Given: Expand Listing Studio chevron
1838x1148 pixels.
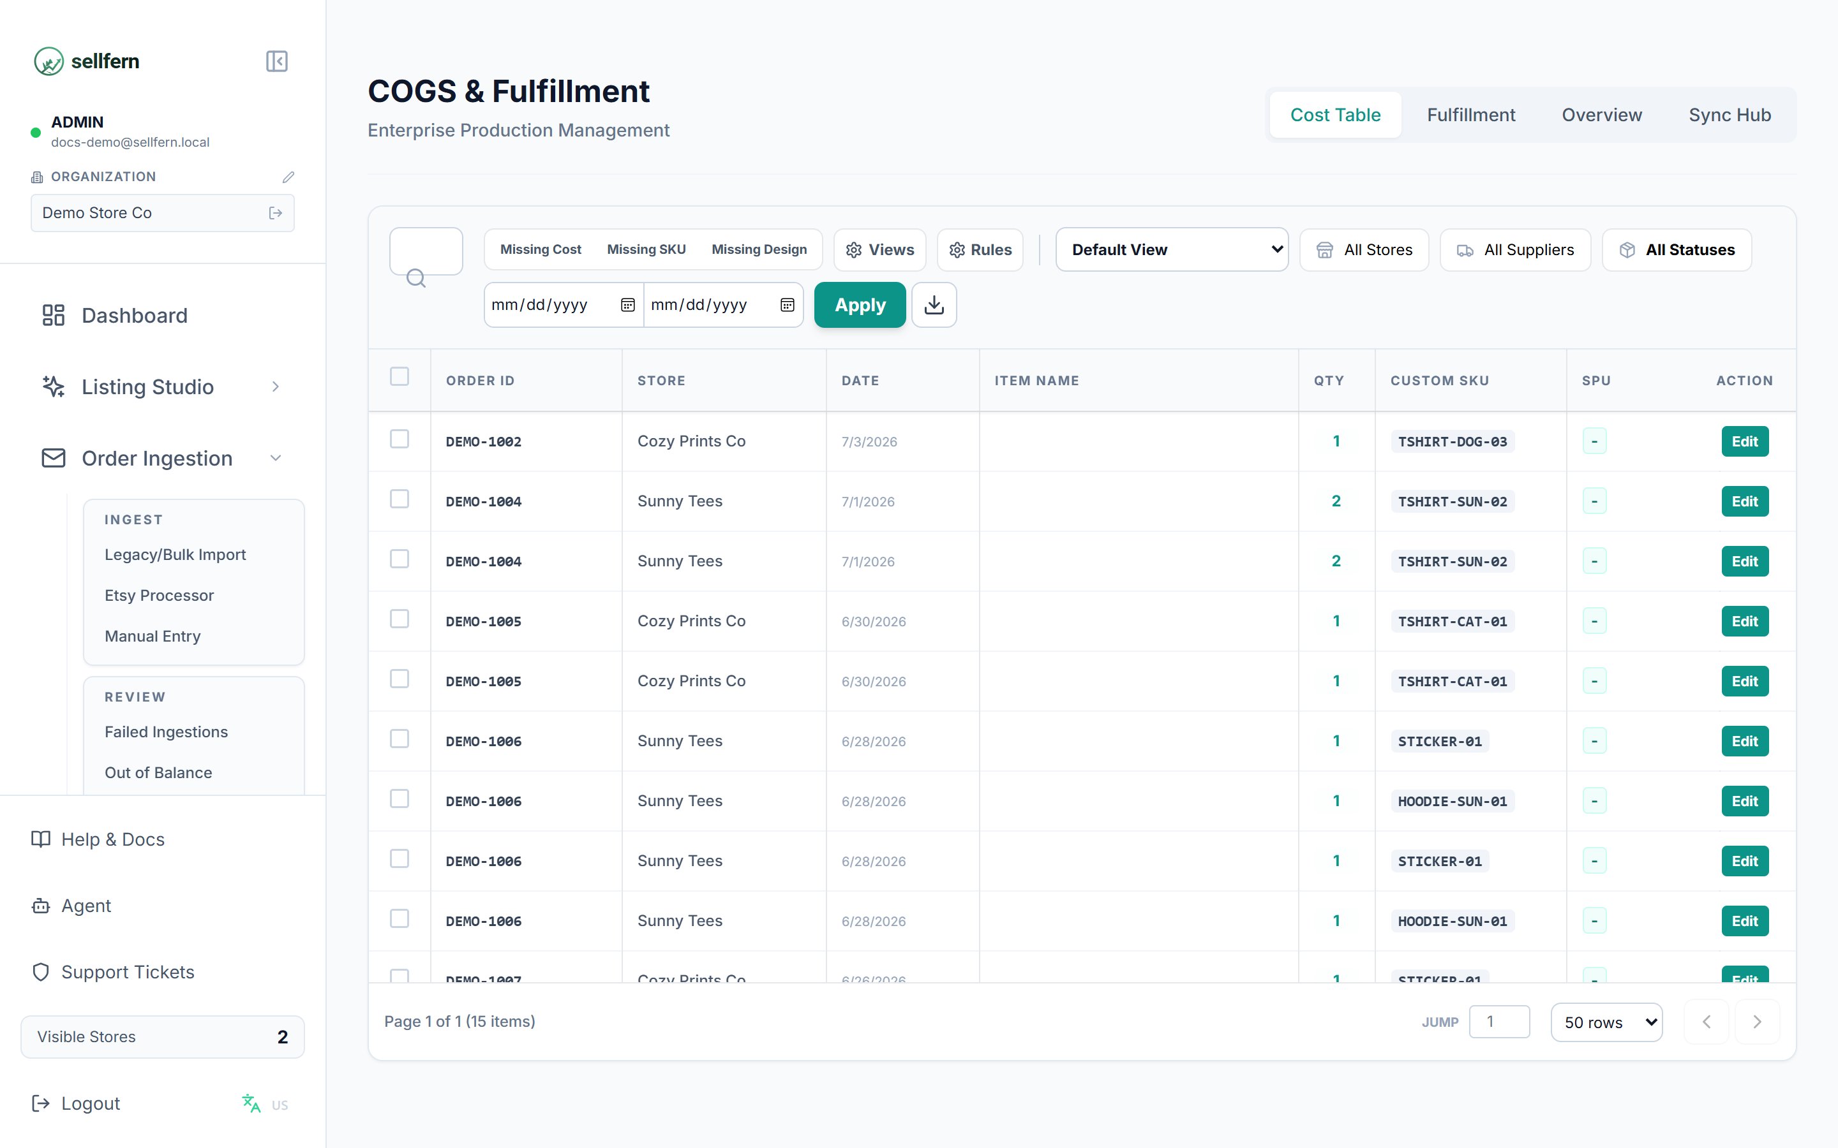Looking at the screenshot, I should coord(276,386).
